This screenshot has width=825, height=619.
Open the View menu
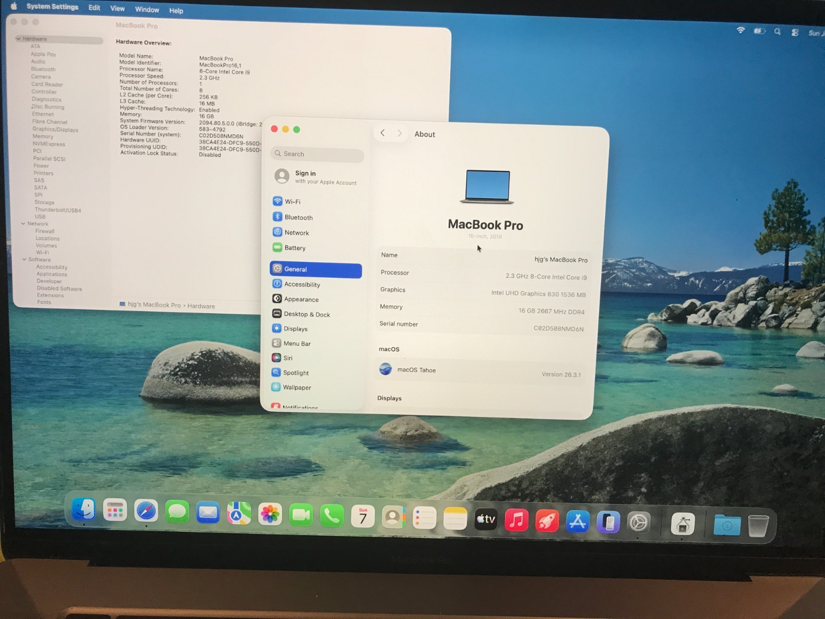pyautogui.click(x=118, y=9)
